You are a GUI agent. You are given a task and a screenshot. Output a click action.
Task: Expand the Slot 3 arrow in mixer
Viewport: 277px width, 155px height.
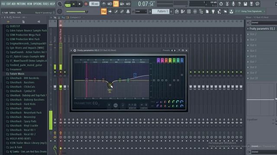point(248,40)
